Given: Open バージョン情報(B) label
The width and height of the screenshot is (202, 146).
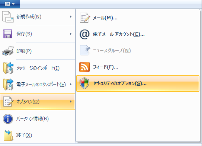Looking at the screenshot, I should pyautogui.click(x=32, y=119).
